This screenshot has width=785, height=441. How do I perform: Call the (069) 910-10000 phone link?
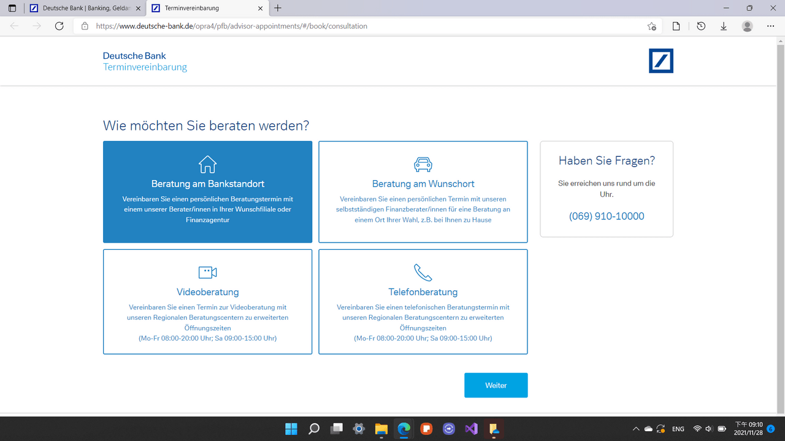tap(607, 216)
